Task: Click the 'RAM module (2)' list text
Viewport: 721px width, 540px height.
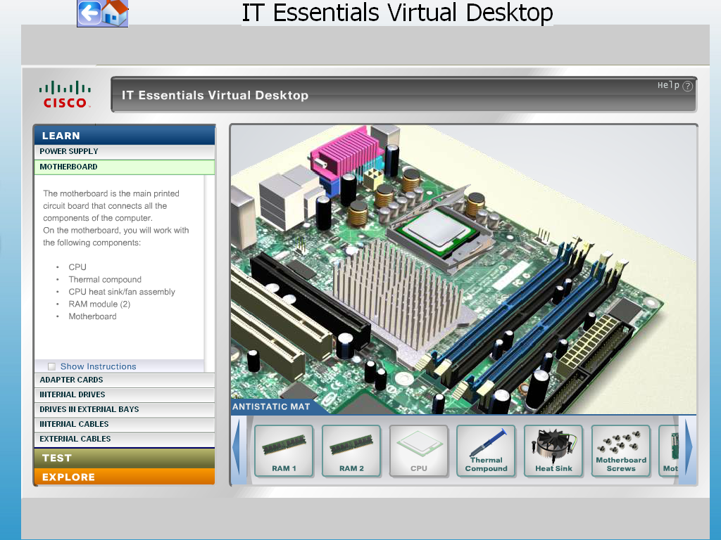Action: point(99,304)
